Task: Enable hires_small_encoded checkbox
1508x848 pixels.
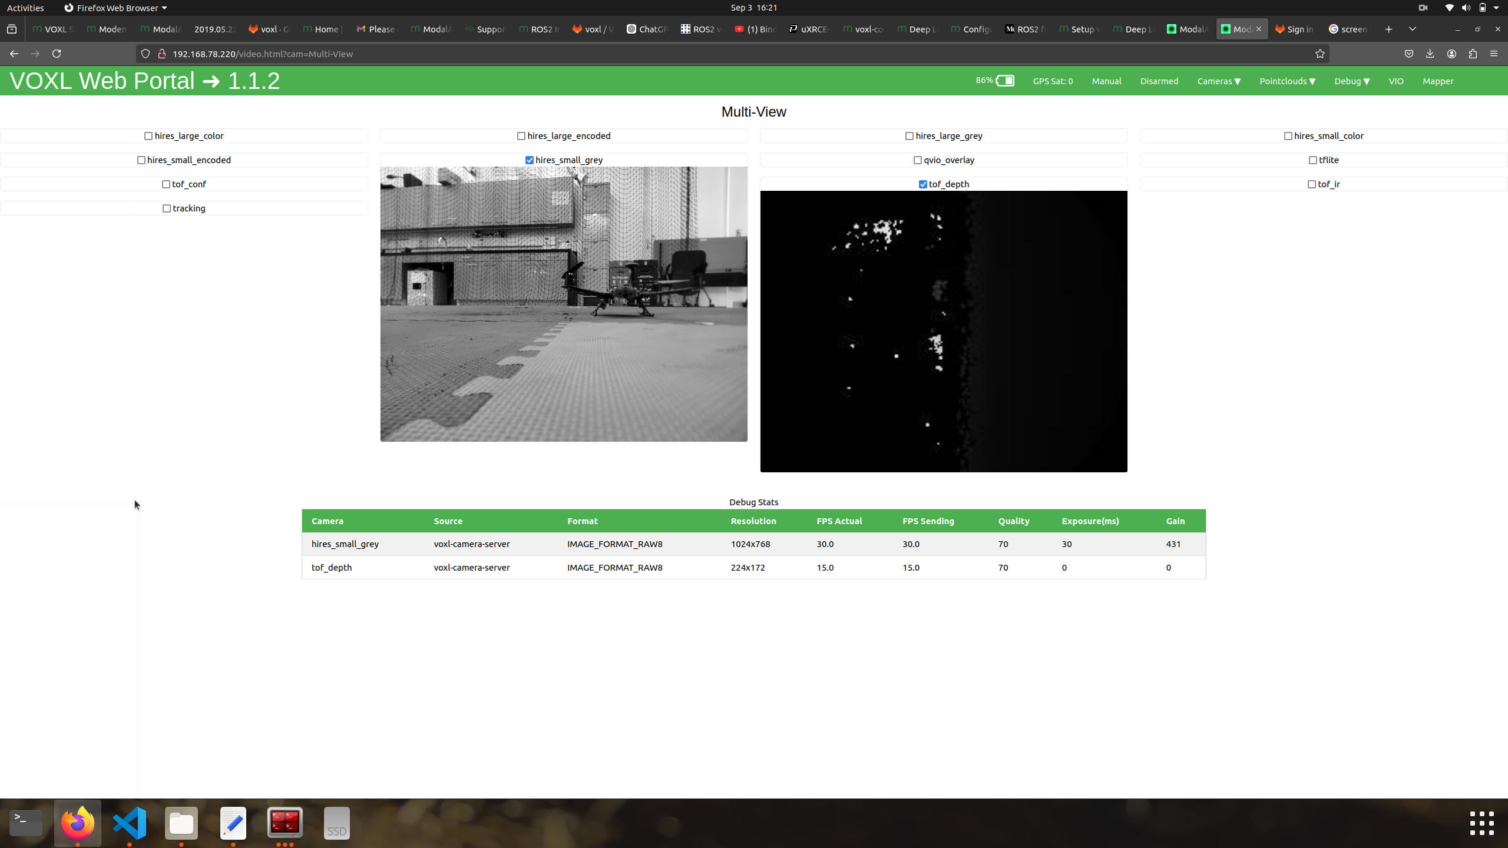Action: click(141, 160)
